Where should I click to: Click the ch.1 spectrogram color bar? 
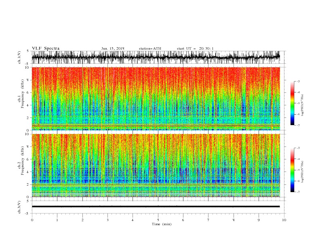tap(292, 103)
